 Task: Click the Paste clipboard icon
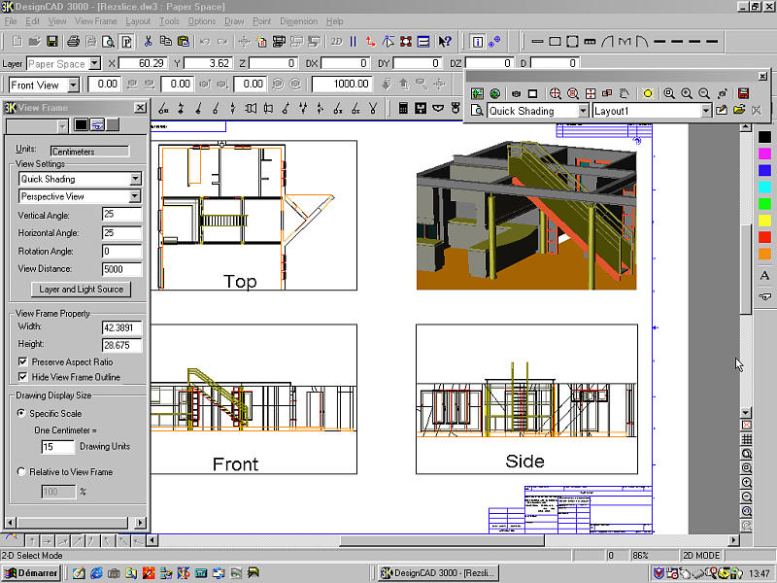pyautogui.click(x=182, y=42)
